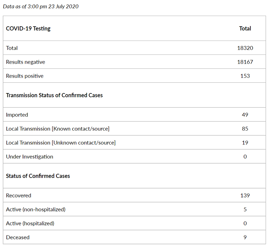Click the Transmission Status of Confirmed Cases heading
Image resolution: width=267 pixels, height=245 pixels.
pyautogui.click(x=54, y=95)
